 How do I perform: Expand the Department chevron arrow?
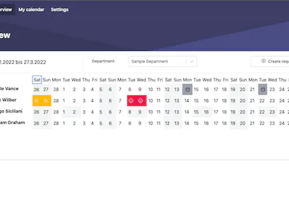(x=192, y=61)
